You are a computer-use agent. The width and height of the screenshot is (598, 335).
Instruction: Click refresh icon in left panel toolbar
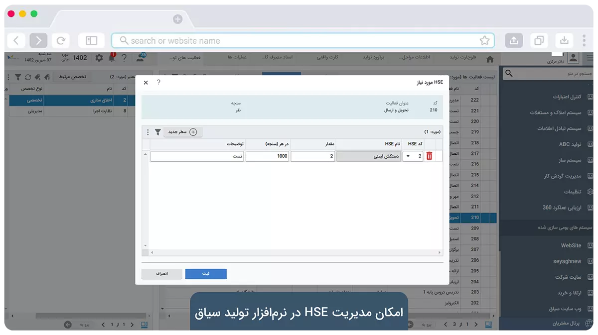coord(28,77)
